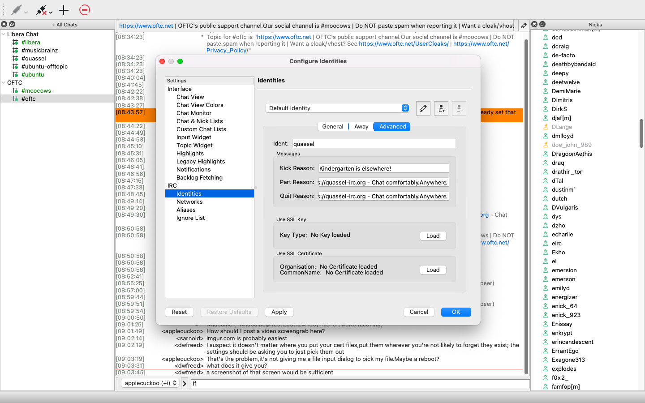
Task: Select Identities in the IRC settings
Action: [210, 193]
